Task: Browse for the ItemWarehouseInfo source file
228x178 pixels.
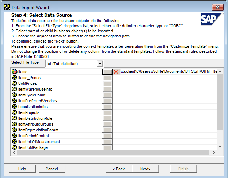Action: click(x=107, y=89)
